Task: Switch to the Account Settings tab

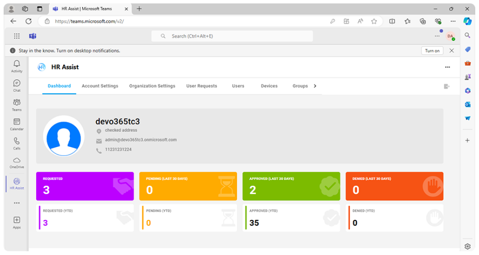Action: 100,86
